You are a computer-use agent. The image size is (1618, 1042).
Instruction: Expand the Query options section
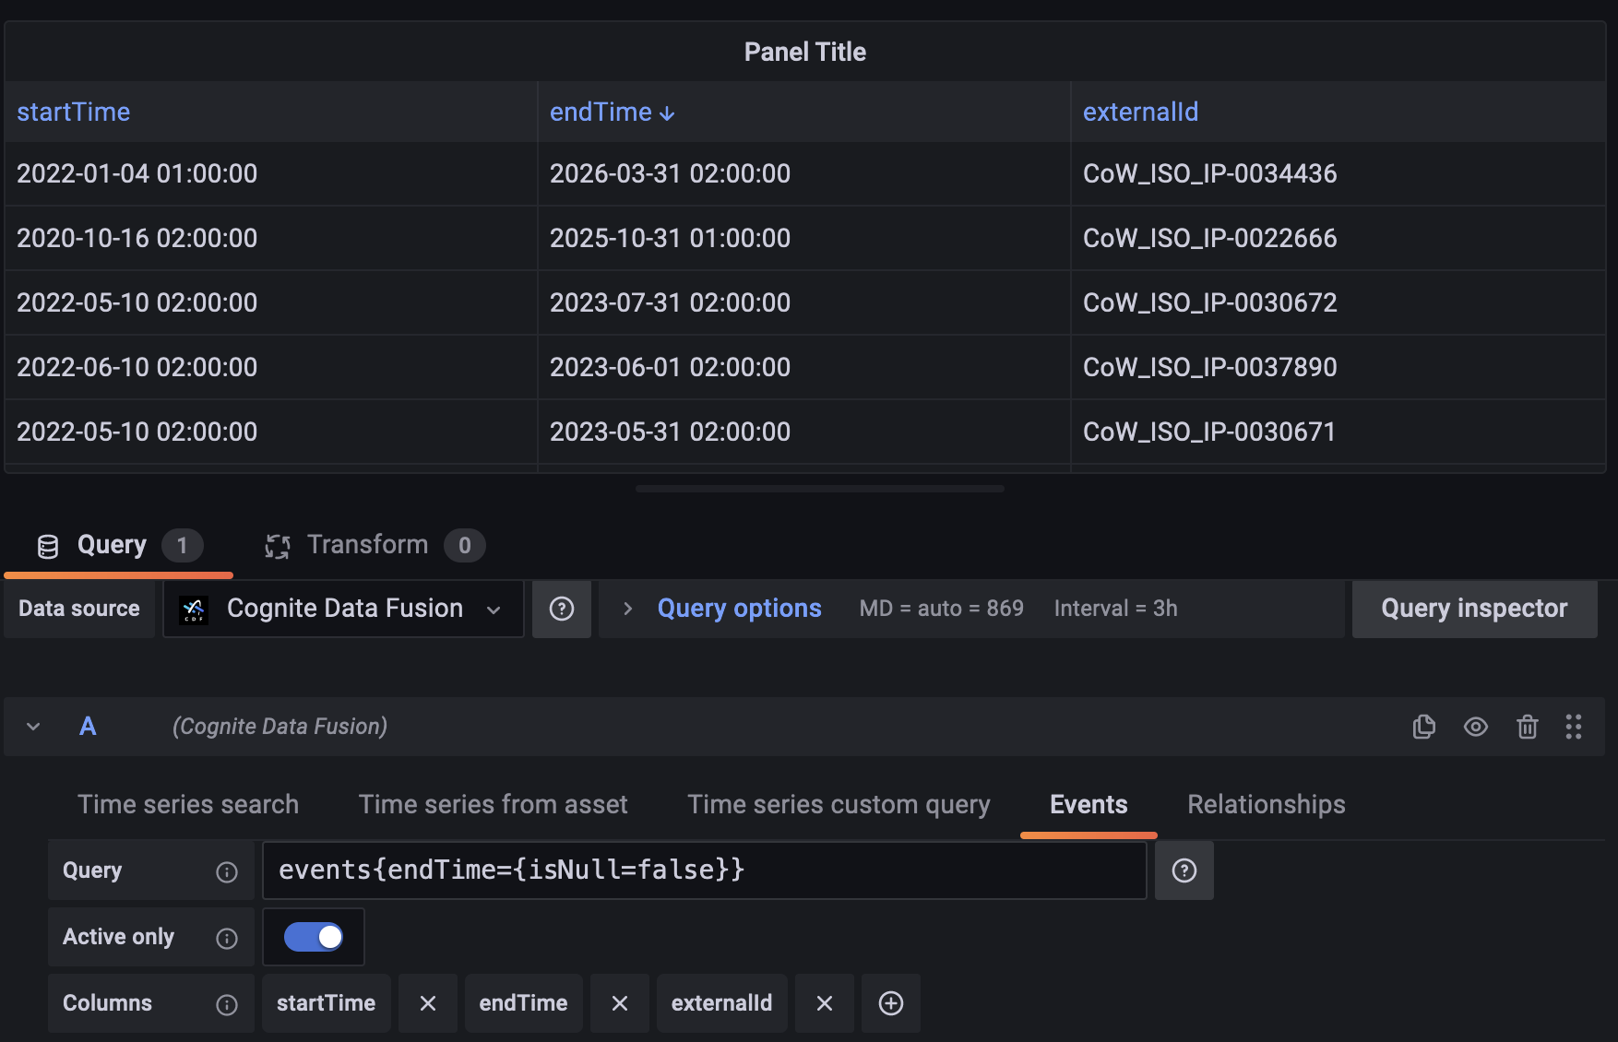[738, 609]
